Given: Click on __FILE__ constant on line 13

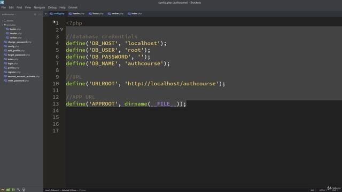Looking at the screenshot, I should pyautogui.click(x=164, y=104).
